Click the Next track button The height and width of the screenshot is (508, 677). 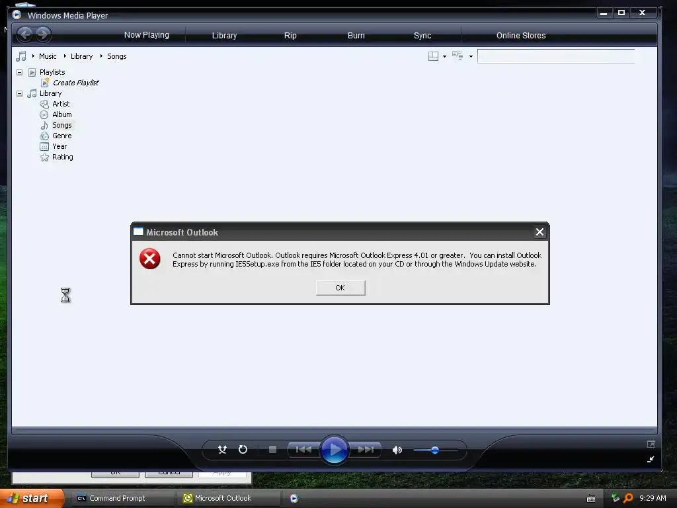coord(365,450)
